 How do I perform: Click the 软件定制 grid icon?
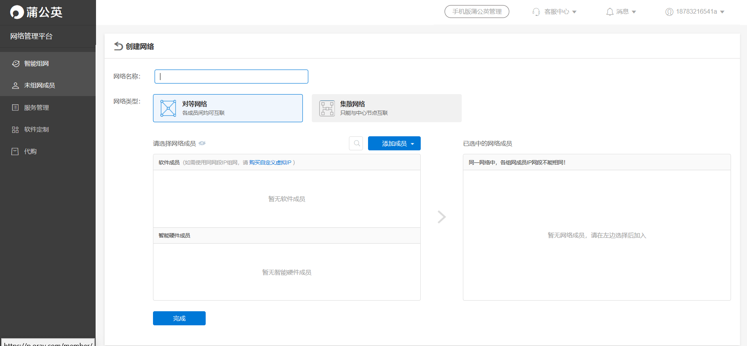[15, 129]
